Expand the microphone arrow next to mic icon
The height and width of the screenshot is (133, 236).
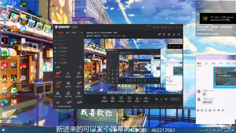coord(141,99)
